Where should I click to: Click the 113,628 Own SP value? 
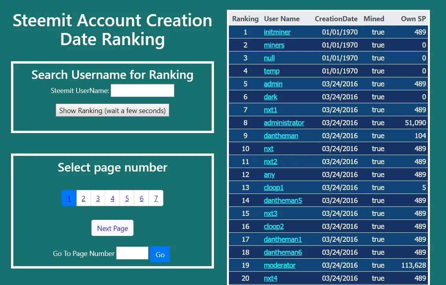(413, 265)
